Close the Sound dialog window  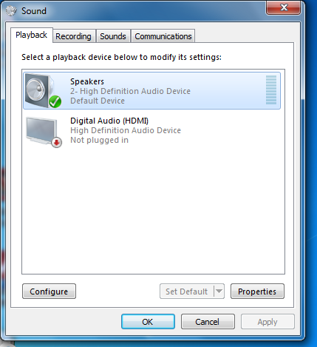(284, 7)
